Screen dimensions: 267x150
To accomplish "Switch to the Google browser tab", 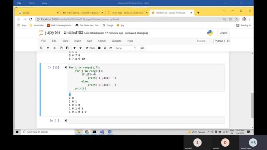I will (38, 13).
